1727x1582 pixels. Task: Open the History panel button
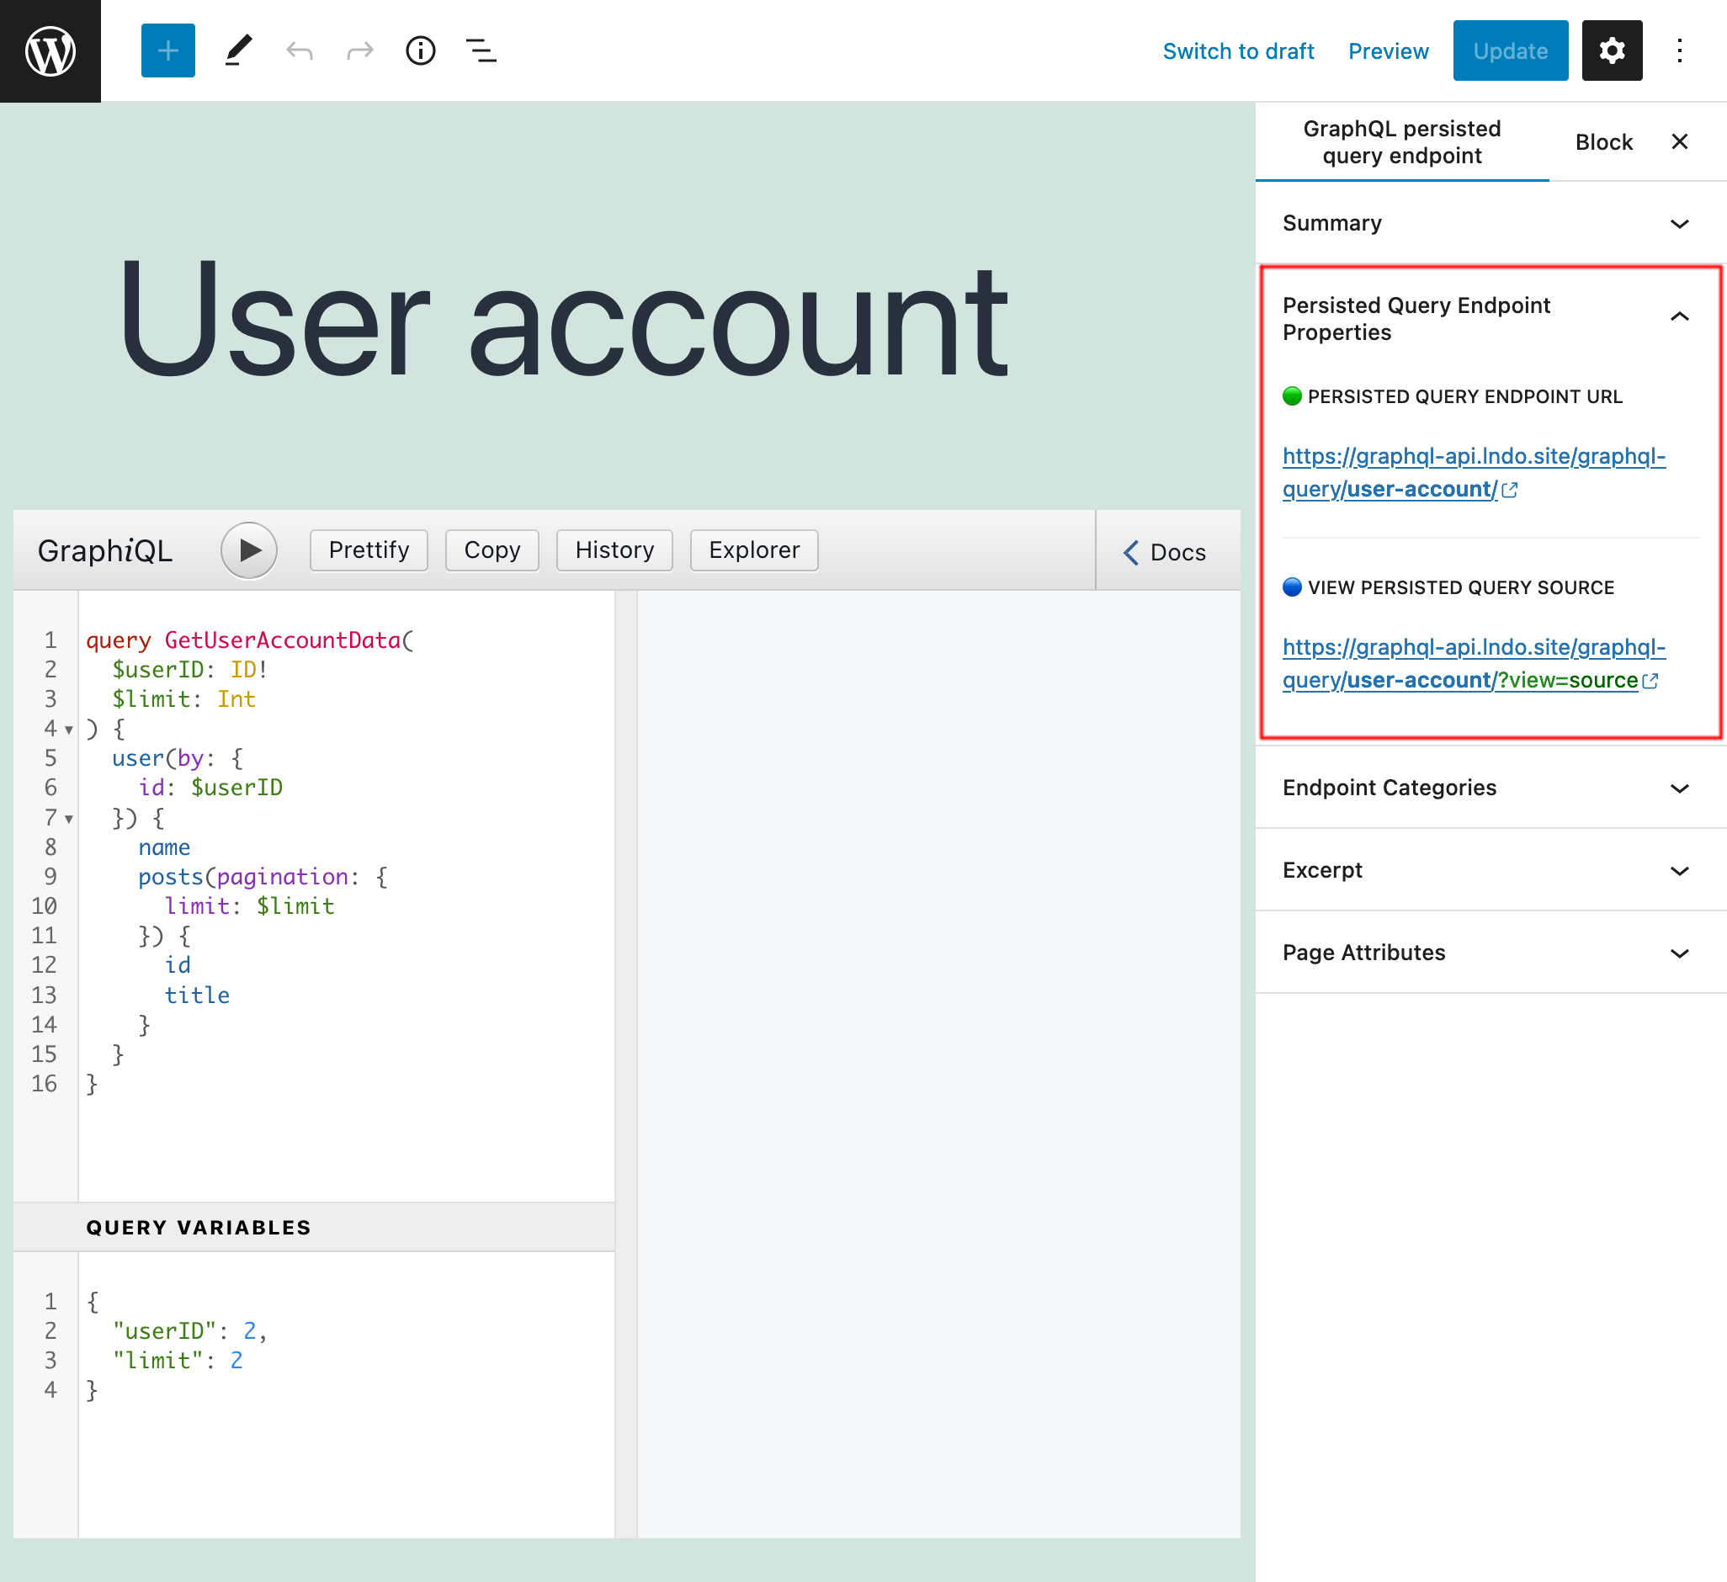coord(614,549)
